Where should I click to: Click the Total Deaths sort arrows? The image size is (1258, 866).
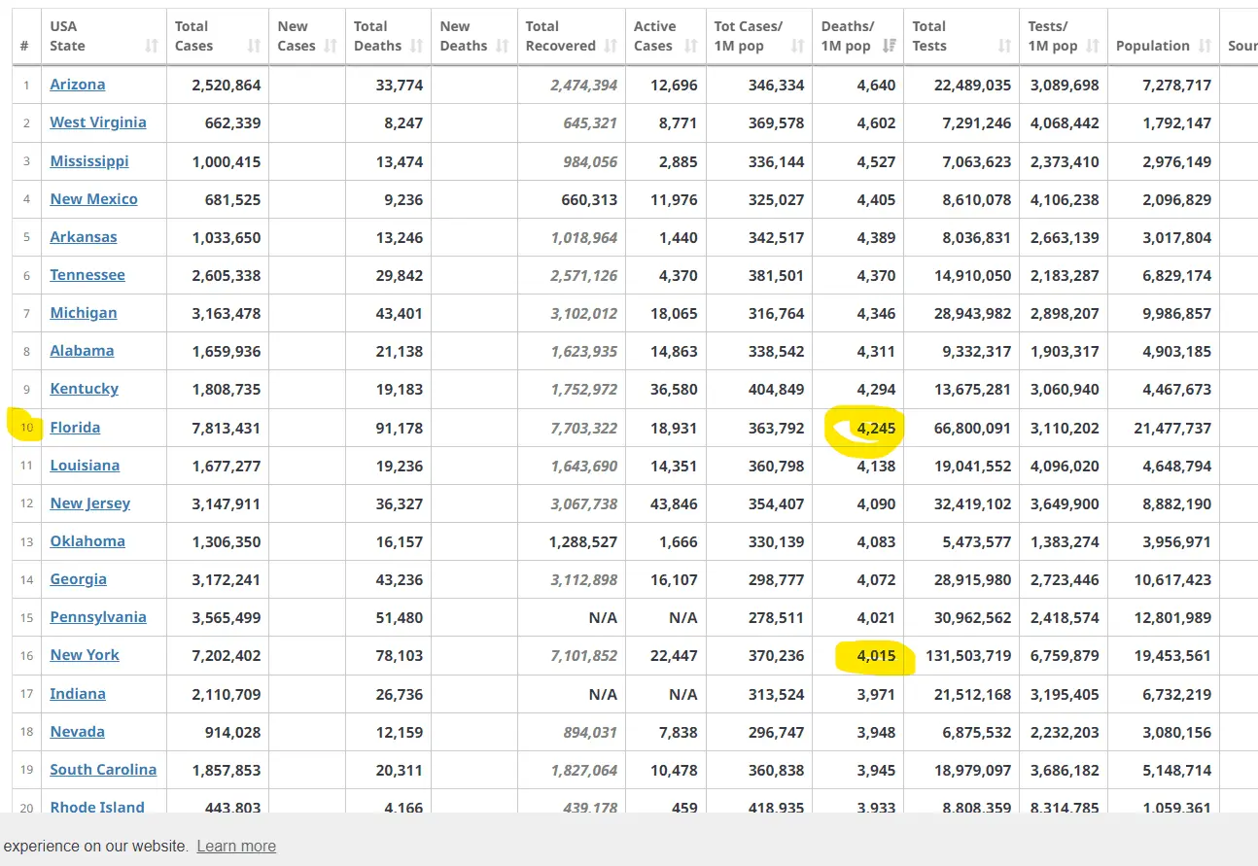click(416, 46)
